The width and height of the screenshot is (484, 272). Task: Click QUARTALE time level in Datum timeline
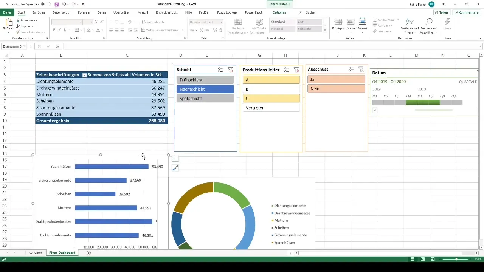467,82
